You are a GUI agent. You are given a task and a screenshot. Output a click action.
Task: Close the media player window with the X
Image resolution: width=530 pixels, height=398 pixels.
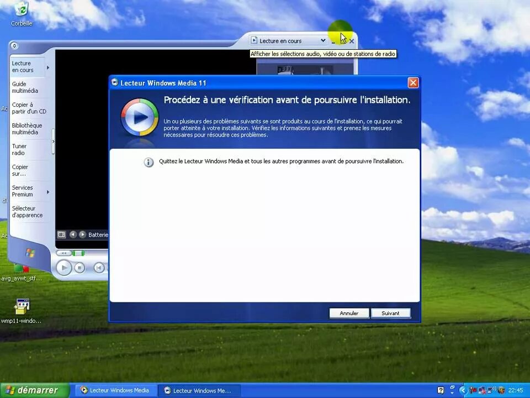point(352,41)
